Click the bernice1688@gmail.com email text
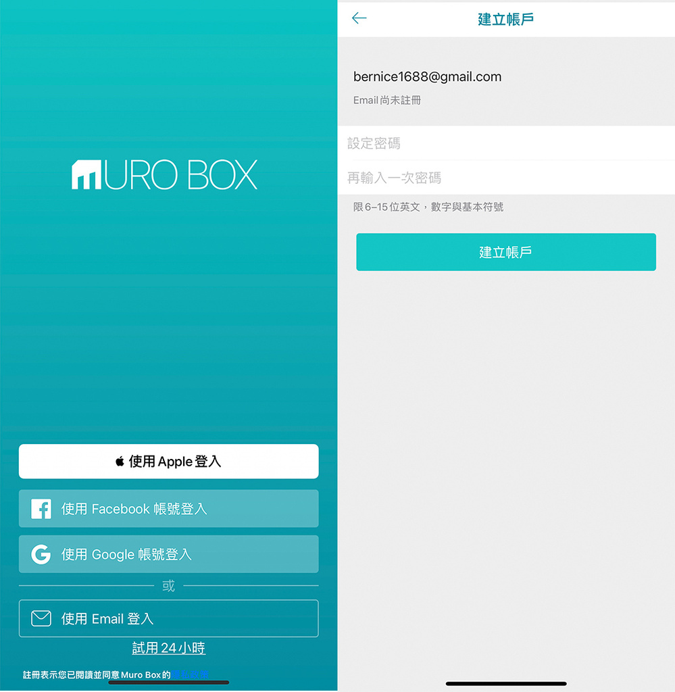 click(x=427, y=77)
